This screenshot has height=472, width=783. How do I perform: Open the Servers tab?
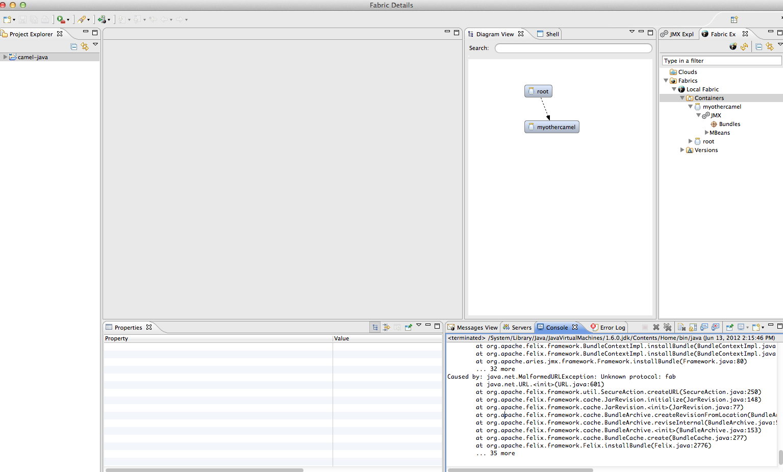[x=517, y=328]
